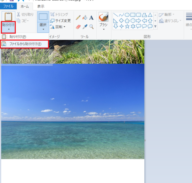Click トリミング (Crop) button
192x183 pixels.
tap(59, 14)
